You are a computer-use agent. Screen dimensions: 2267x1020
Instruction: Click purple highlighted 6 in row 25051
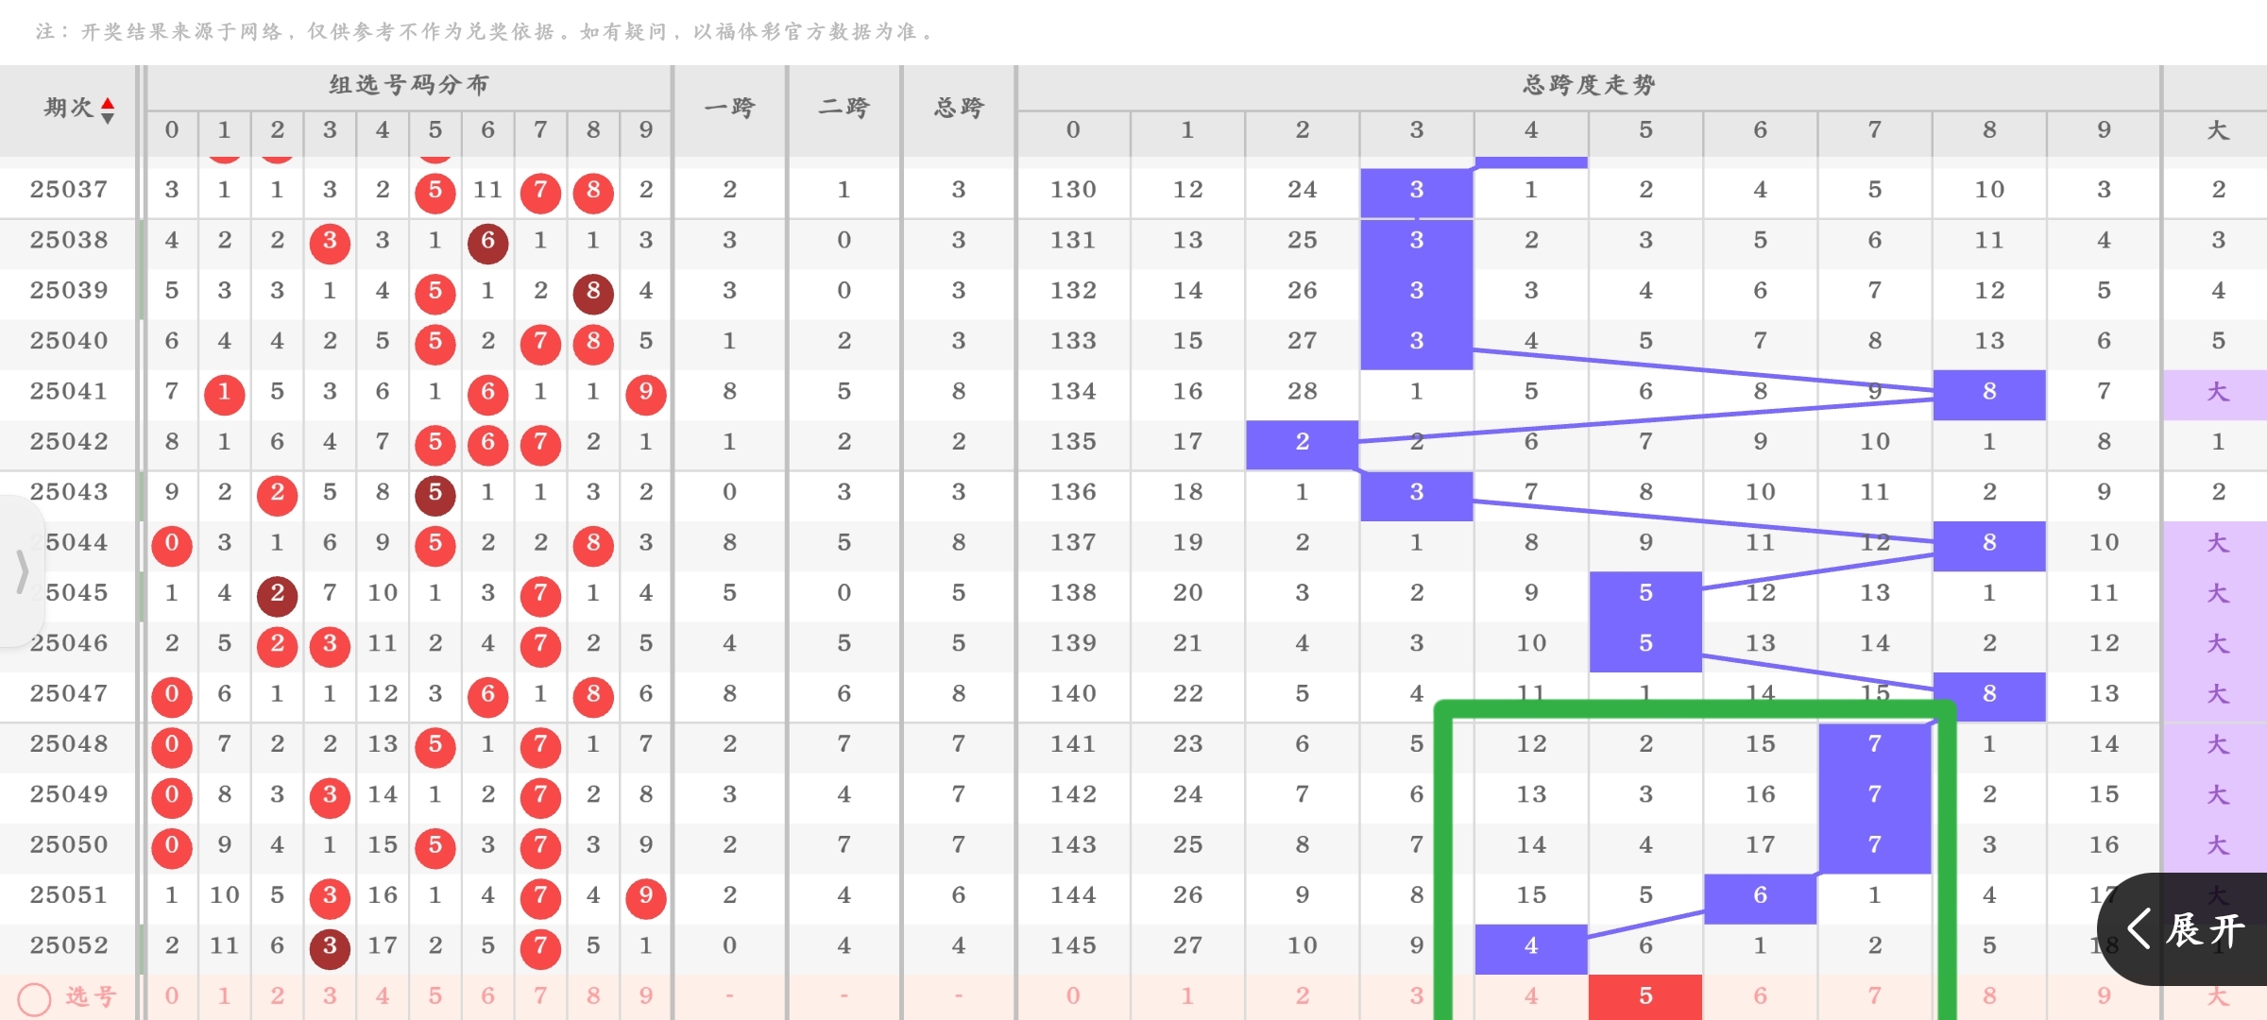[x=1760, y=897]
